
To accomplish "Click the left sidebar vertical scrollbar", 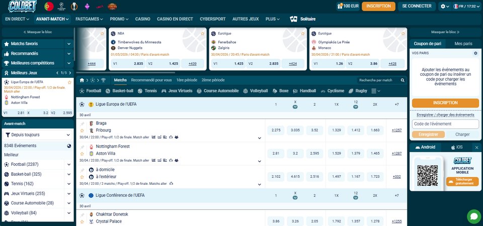I will coord(74,44).
